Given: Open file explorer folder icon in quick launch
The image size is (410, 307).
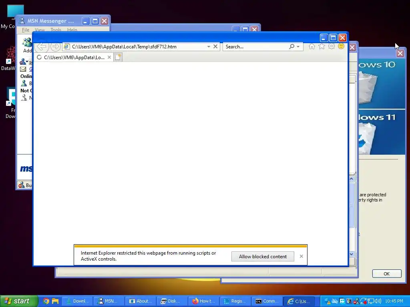Looking at the screenshot, I should coord(55,301).
